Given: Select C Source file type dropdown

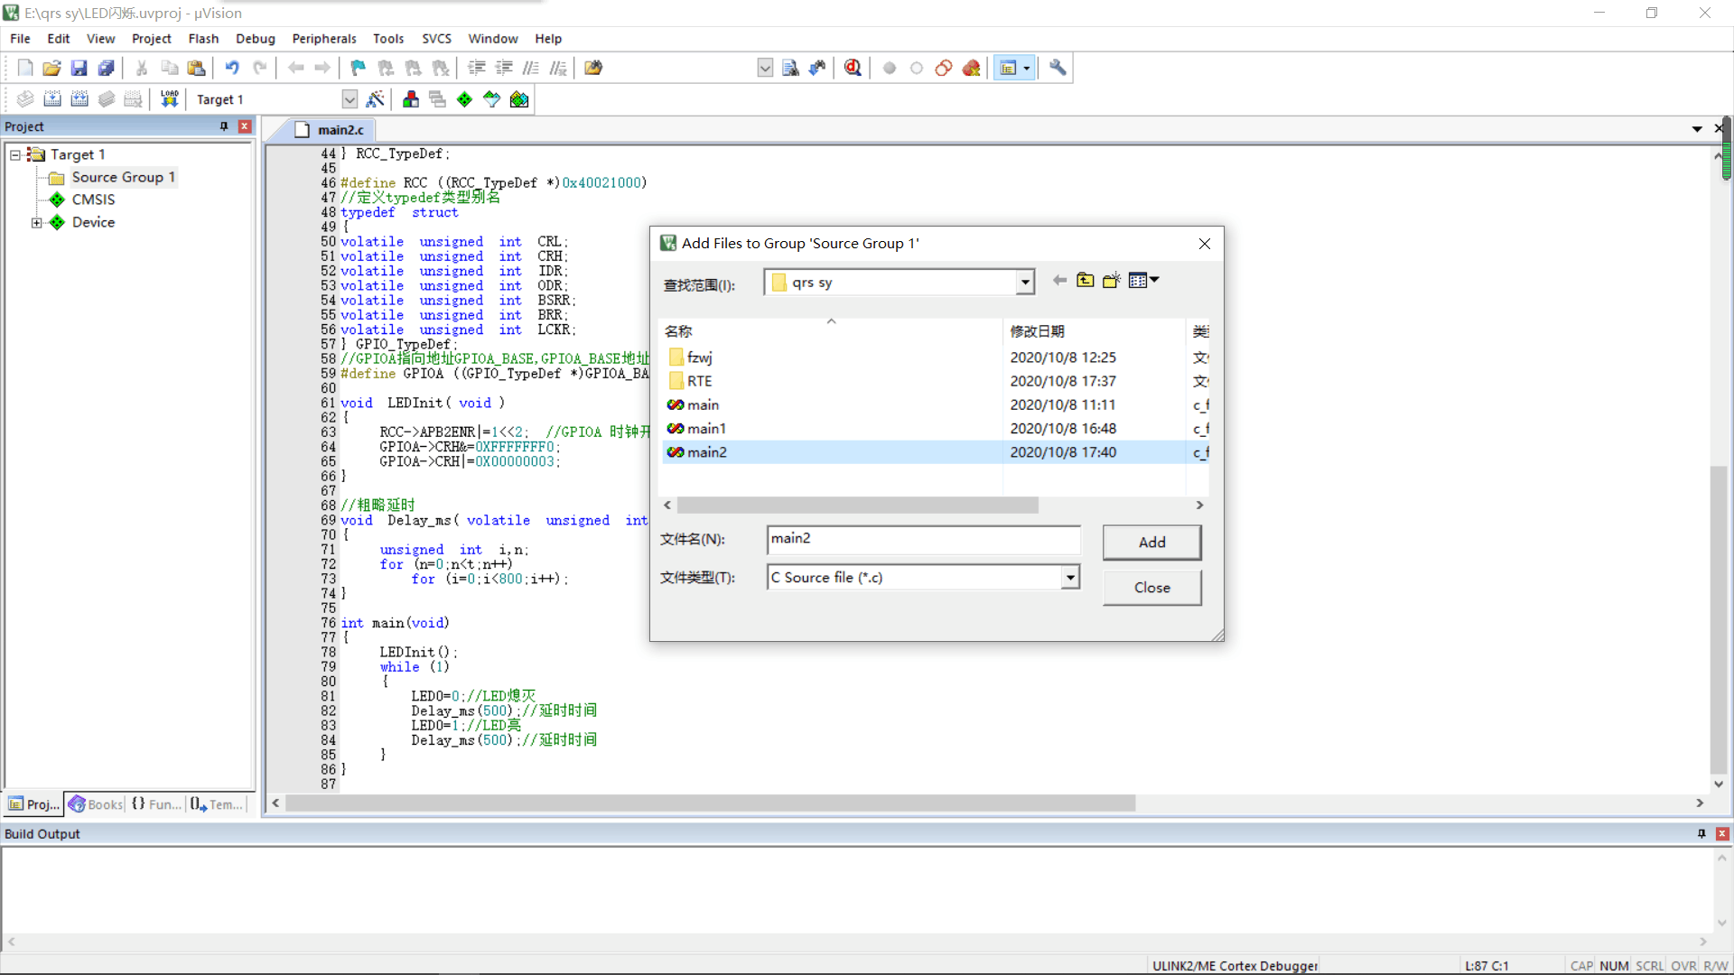Looking at the screenshot, I should point(1068,578).
